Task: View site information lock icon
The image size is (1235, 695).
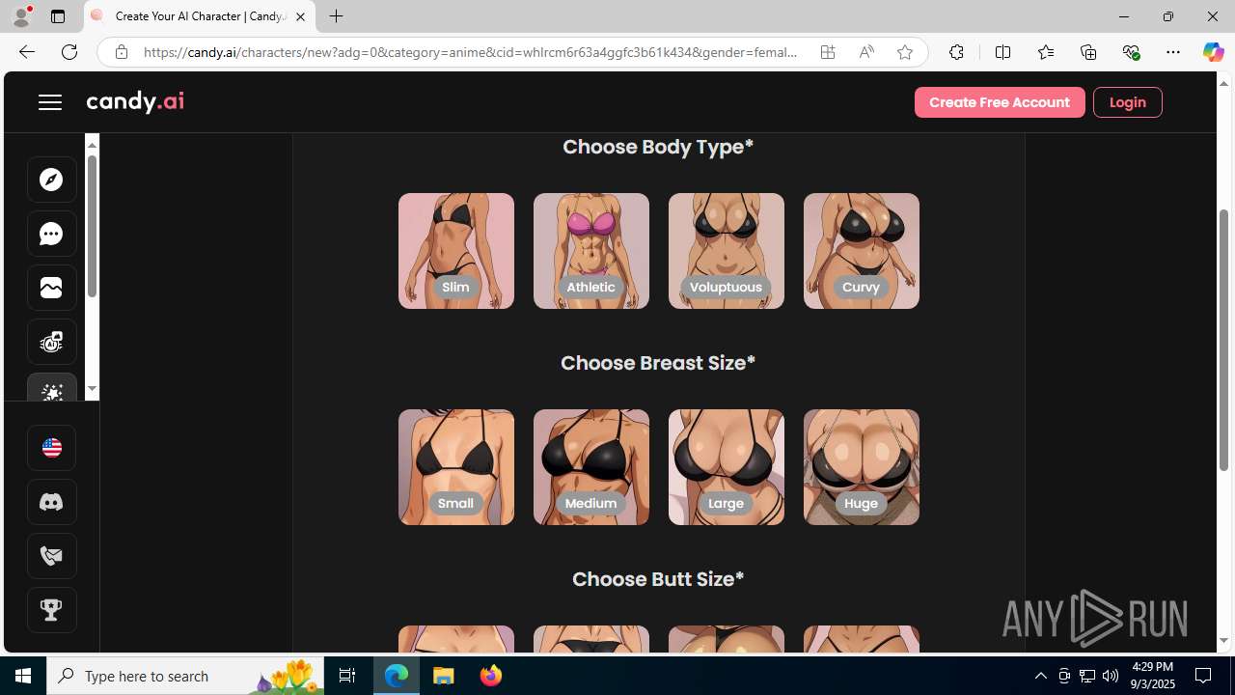Action: coord(121,52)
